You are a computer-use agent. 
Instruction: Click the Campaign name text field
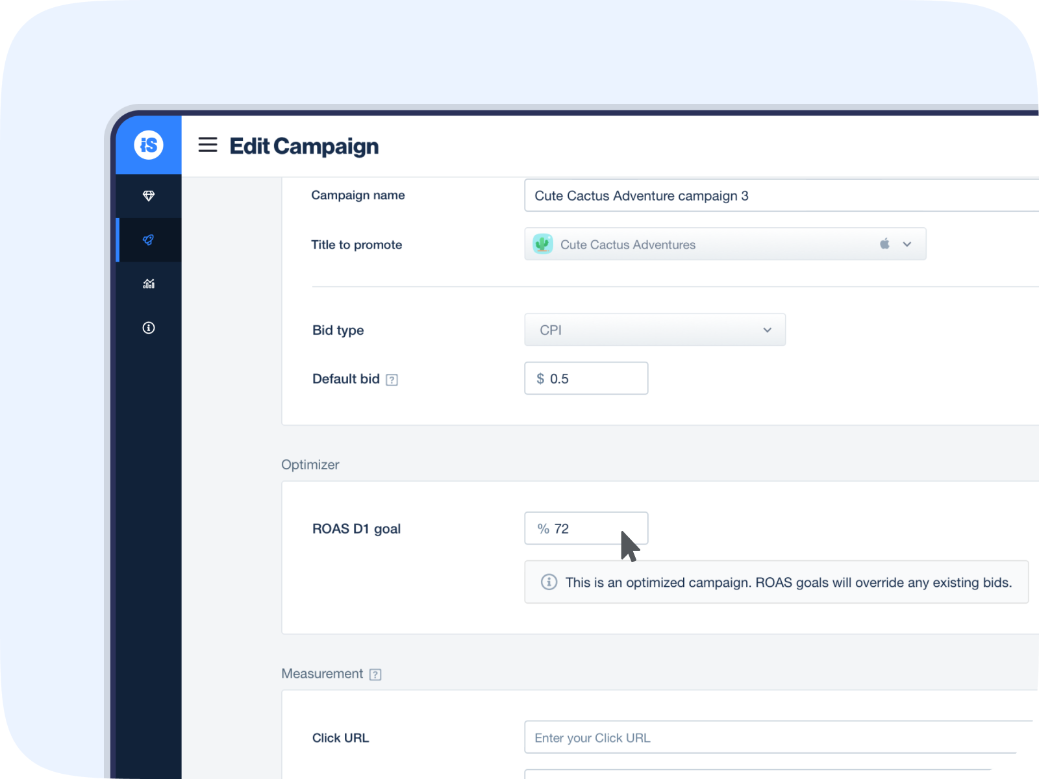[779, 195]
